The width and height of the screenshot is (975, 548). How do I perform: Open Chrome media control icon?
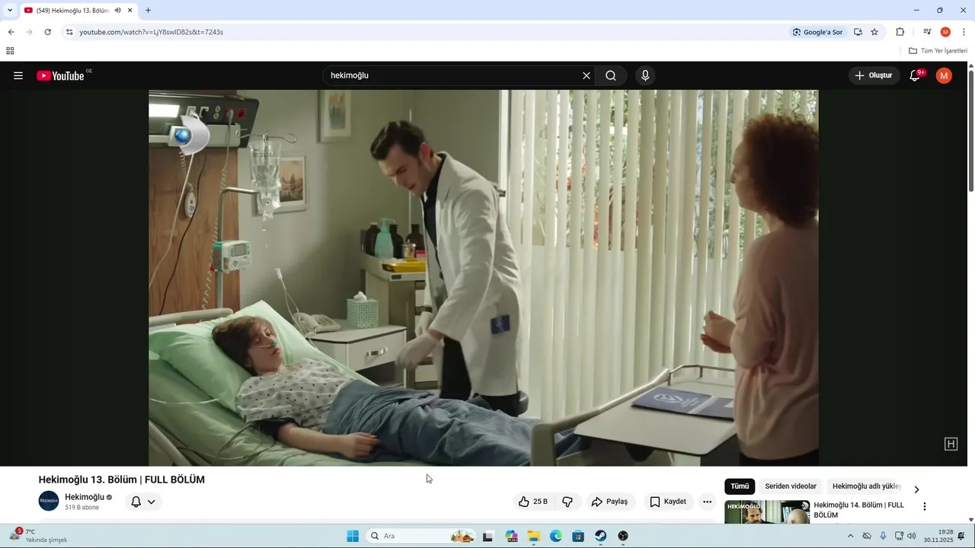927,32
